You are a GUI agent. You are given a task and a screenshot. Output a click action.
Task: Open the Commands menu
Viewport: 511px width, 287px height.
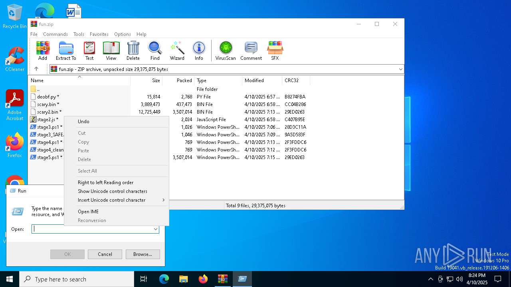(x=55, y=34)
